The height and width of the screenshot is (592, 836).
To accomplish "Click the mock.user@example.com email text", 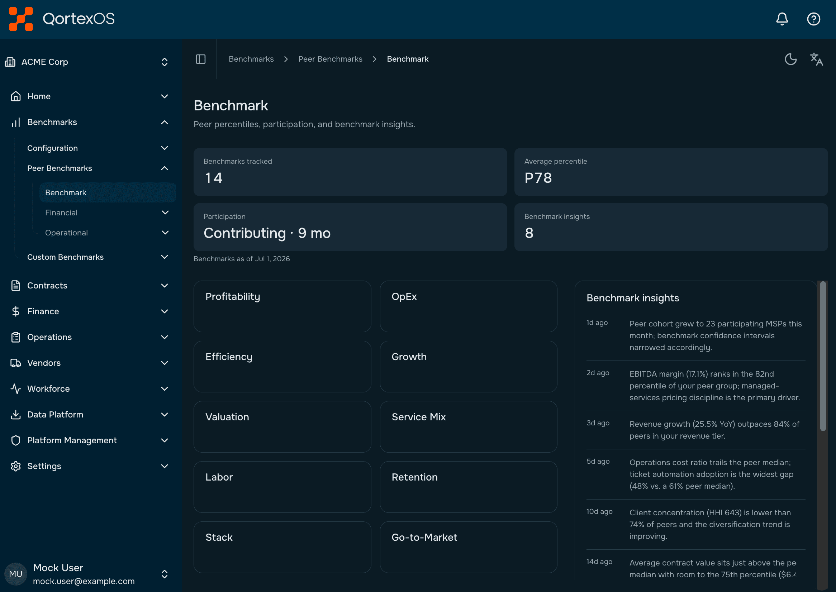I will (x=84, y=581).
